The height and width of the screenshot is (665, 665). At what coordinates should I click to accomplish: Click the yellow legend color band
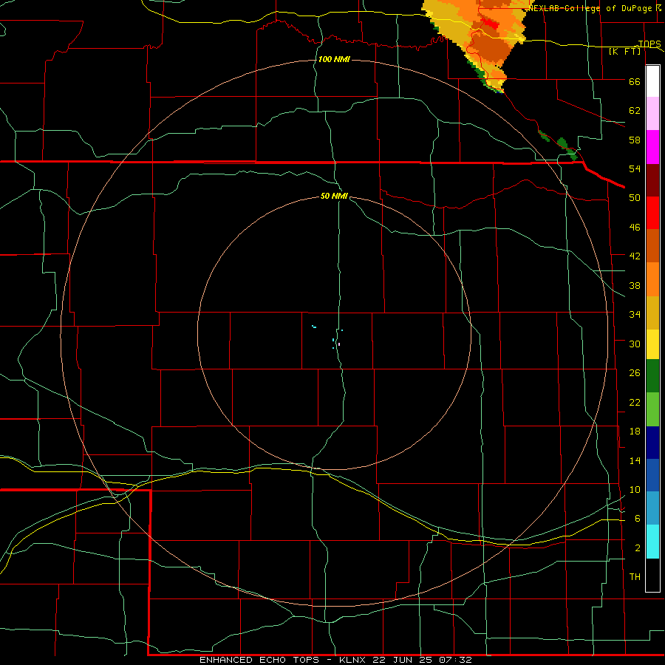click(652, 344)
